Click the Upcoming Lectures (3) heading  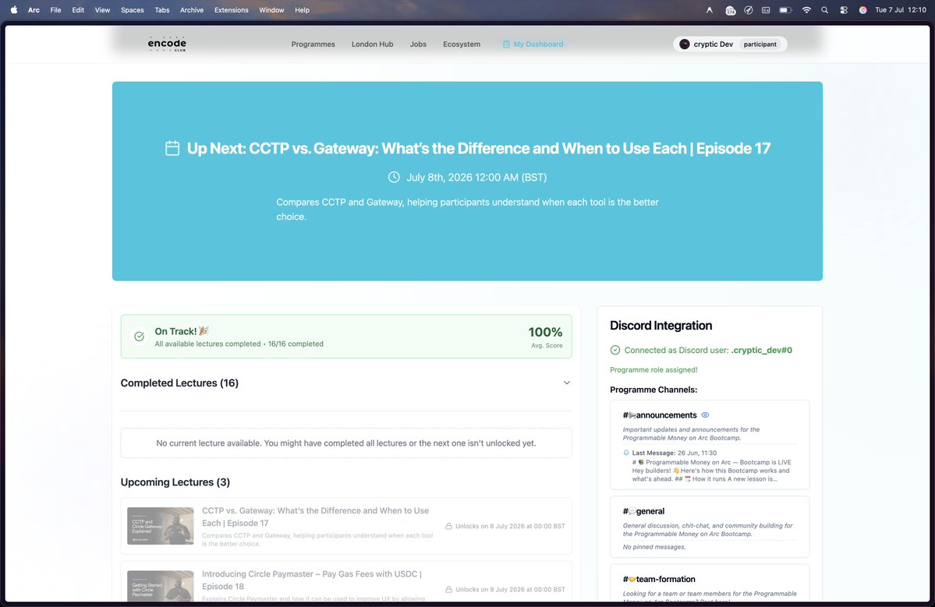click(x=175, y=482)
